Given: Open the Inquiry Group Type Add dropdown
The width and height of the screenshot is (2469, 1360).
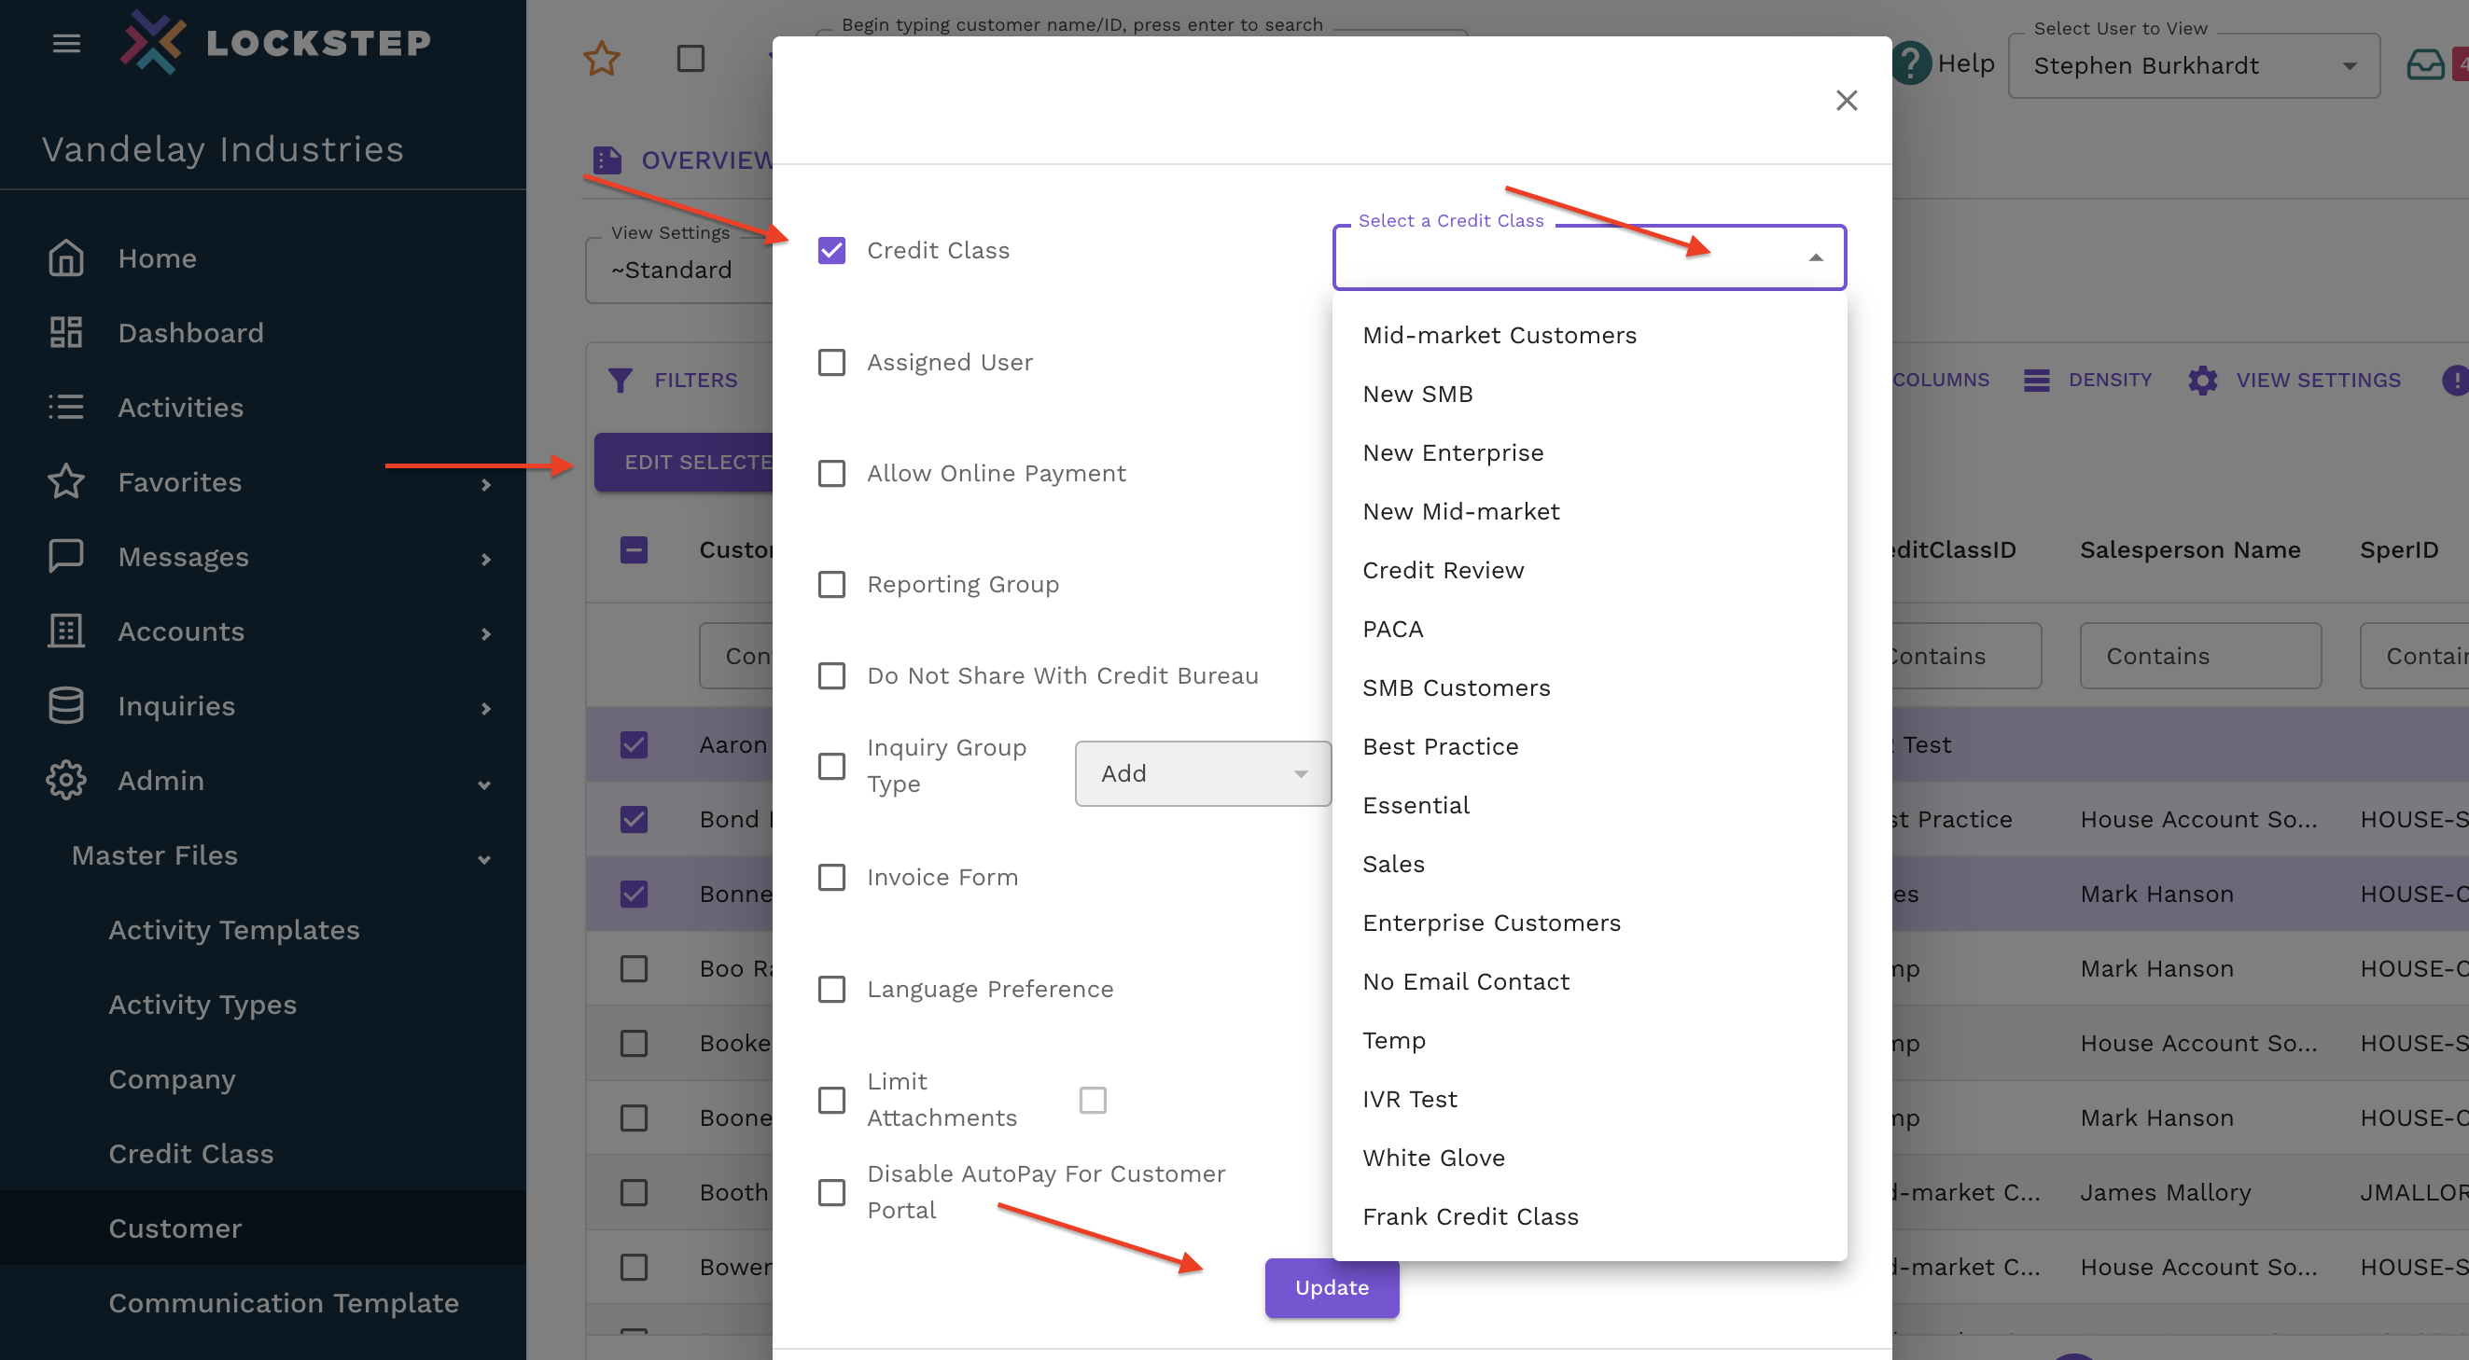Looking at the screenshot, I should point(1202,773).
